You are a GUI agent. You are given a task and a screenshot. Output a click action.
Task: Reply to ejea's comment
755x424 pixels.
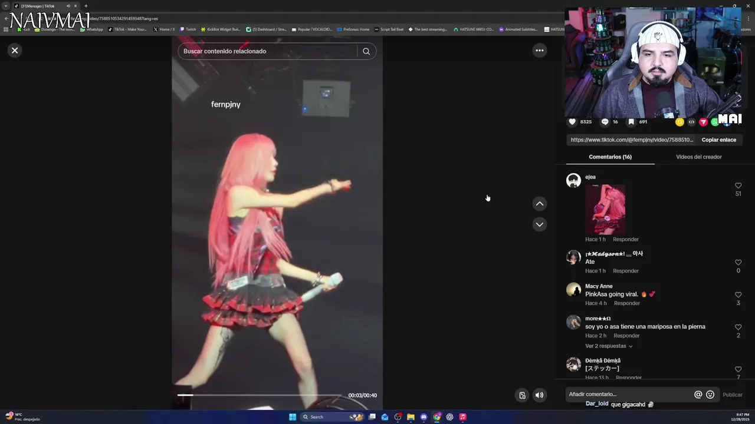coord(625,240)
